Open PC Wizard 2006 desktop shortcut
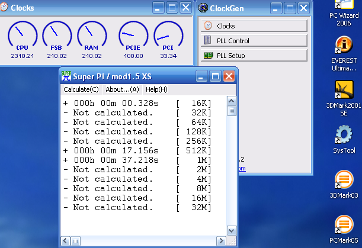This screenshot has height=248, width=362. [x=344, y=13]
